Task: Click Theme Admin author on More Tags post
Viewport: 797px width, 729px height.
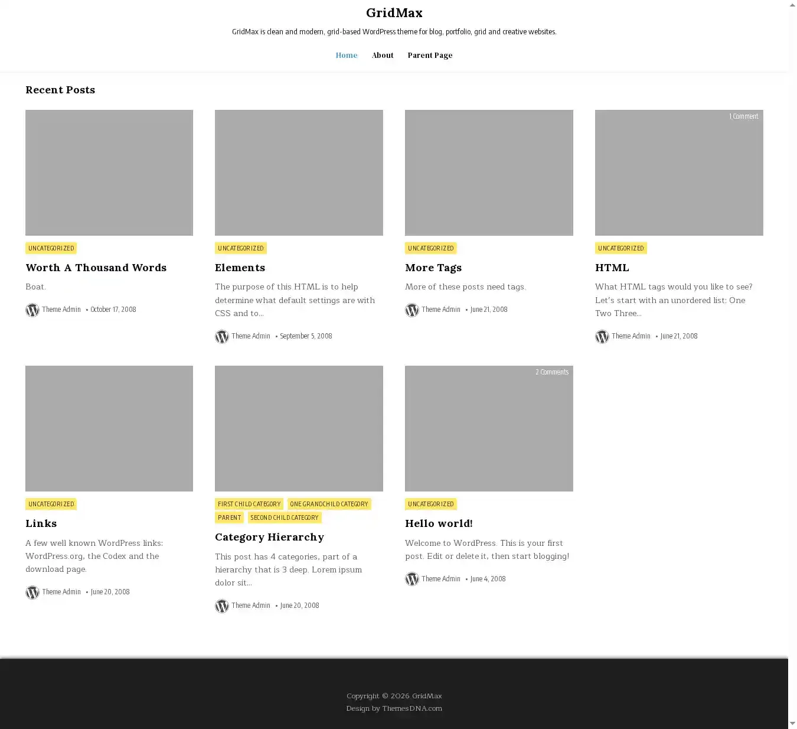Action: (x=441, y=310)
